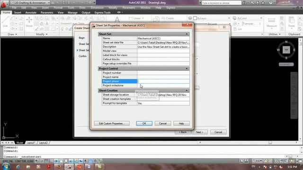Viewport: 303px width, 170px height.
Task: Open Adobe Reader from the taskbar
Action: pos(48,167)
